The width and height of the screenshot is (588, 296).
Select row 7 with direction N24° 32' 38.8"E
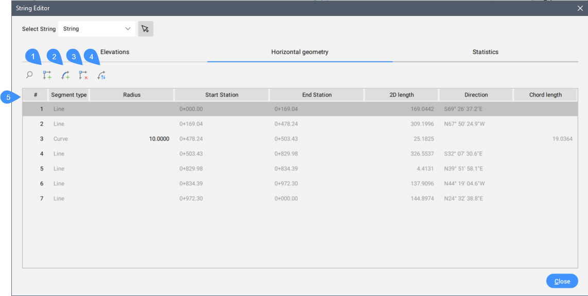(x=463, y=199)
